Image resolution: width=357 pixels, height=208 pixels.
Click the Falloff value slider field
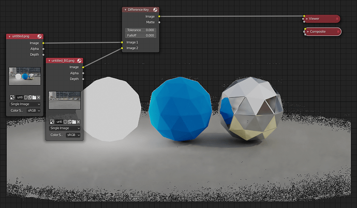[141, 36]
